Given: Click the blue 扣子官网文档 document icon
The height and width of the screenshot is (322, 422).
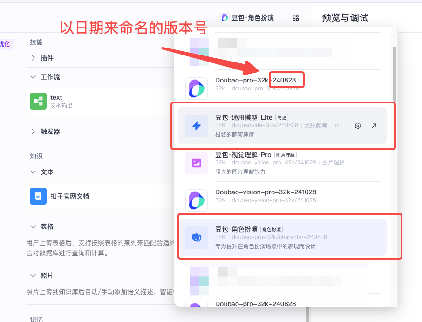Looking at the screenshot, I should (38, 196).
